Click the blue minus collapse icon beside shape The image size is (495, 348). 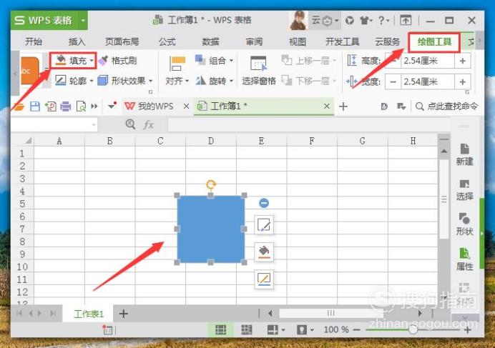pyautogui.click(x=264, y=203)
